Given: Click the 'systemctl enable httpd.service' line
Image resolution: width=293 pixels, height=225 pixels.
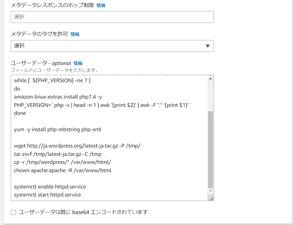Looking at the screenshot, I should (50, 187).
